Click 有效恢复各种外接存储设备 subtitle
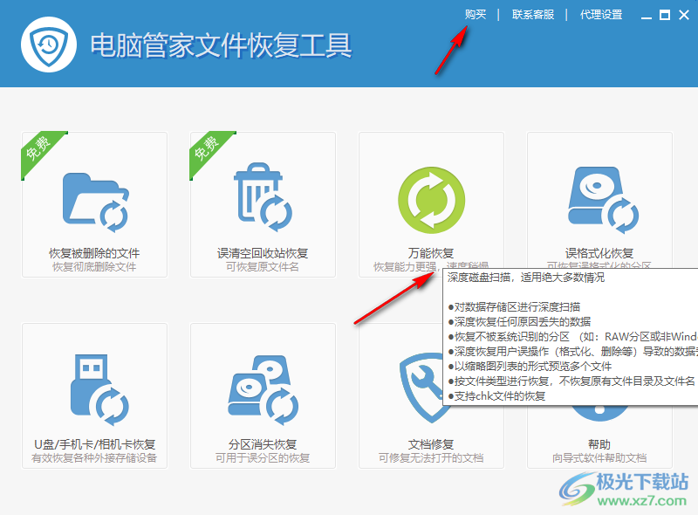This screenshot has width=698, height=515. tap(94, 458)
